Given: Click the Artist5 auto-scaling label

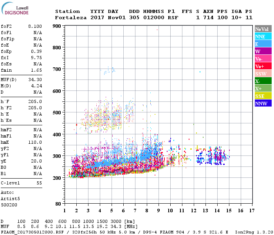Looking at the screenshot, I should click(10, 199).
